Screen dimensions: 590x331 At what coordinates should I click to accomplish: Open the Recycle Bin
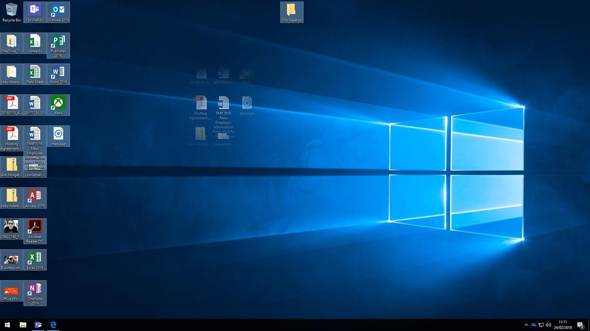click(x=11, y=10)
